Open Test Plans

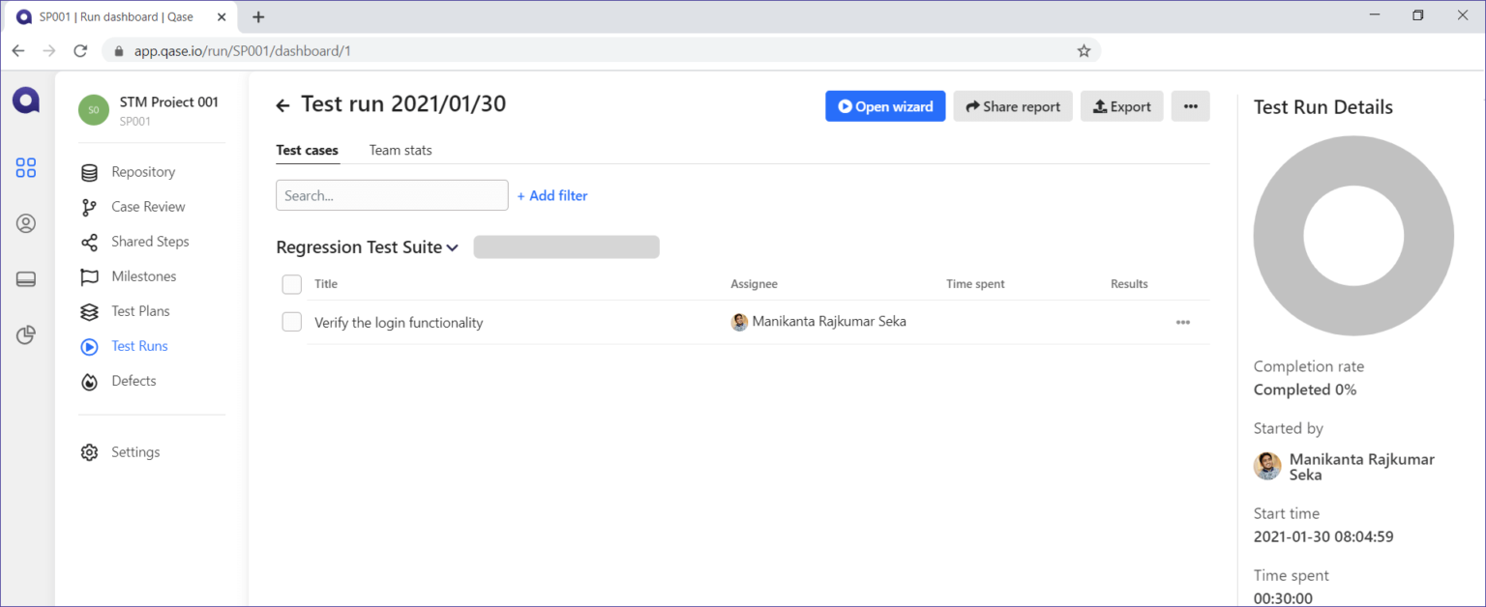pyautogui.click(x=139, y=310)
